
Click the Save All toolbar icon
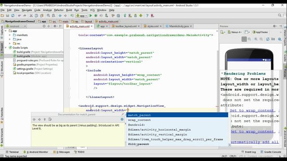click(8, 16)
